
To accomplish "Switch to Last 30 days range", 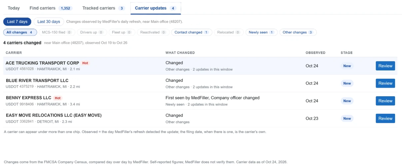I will coord(49,22).
